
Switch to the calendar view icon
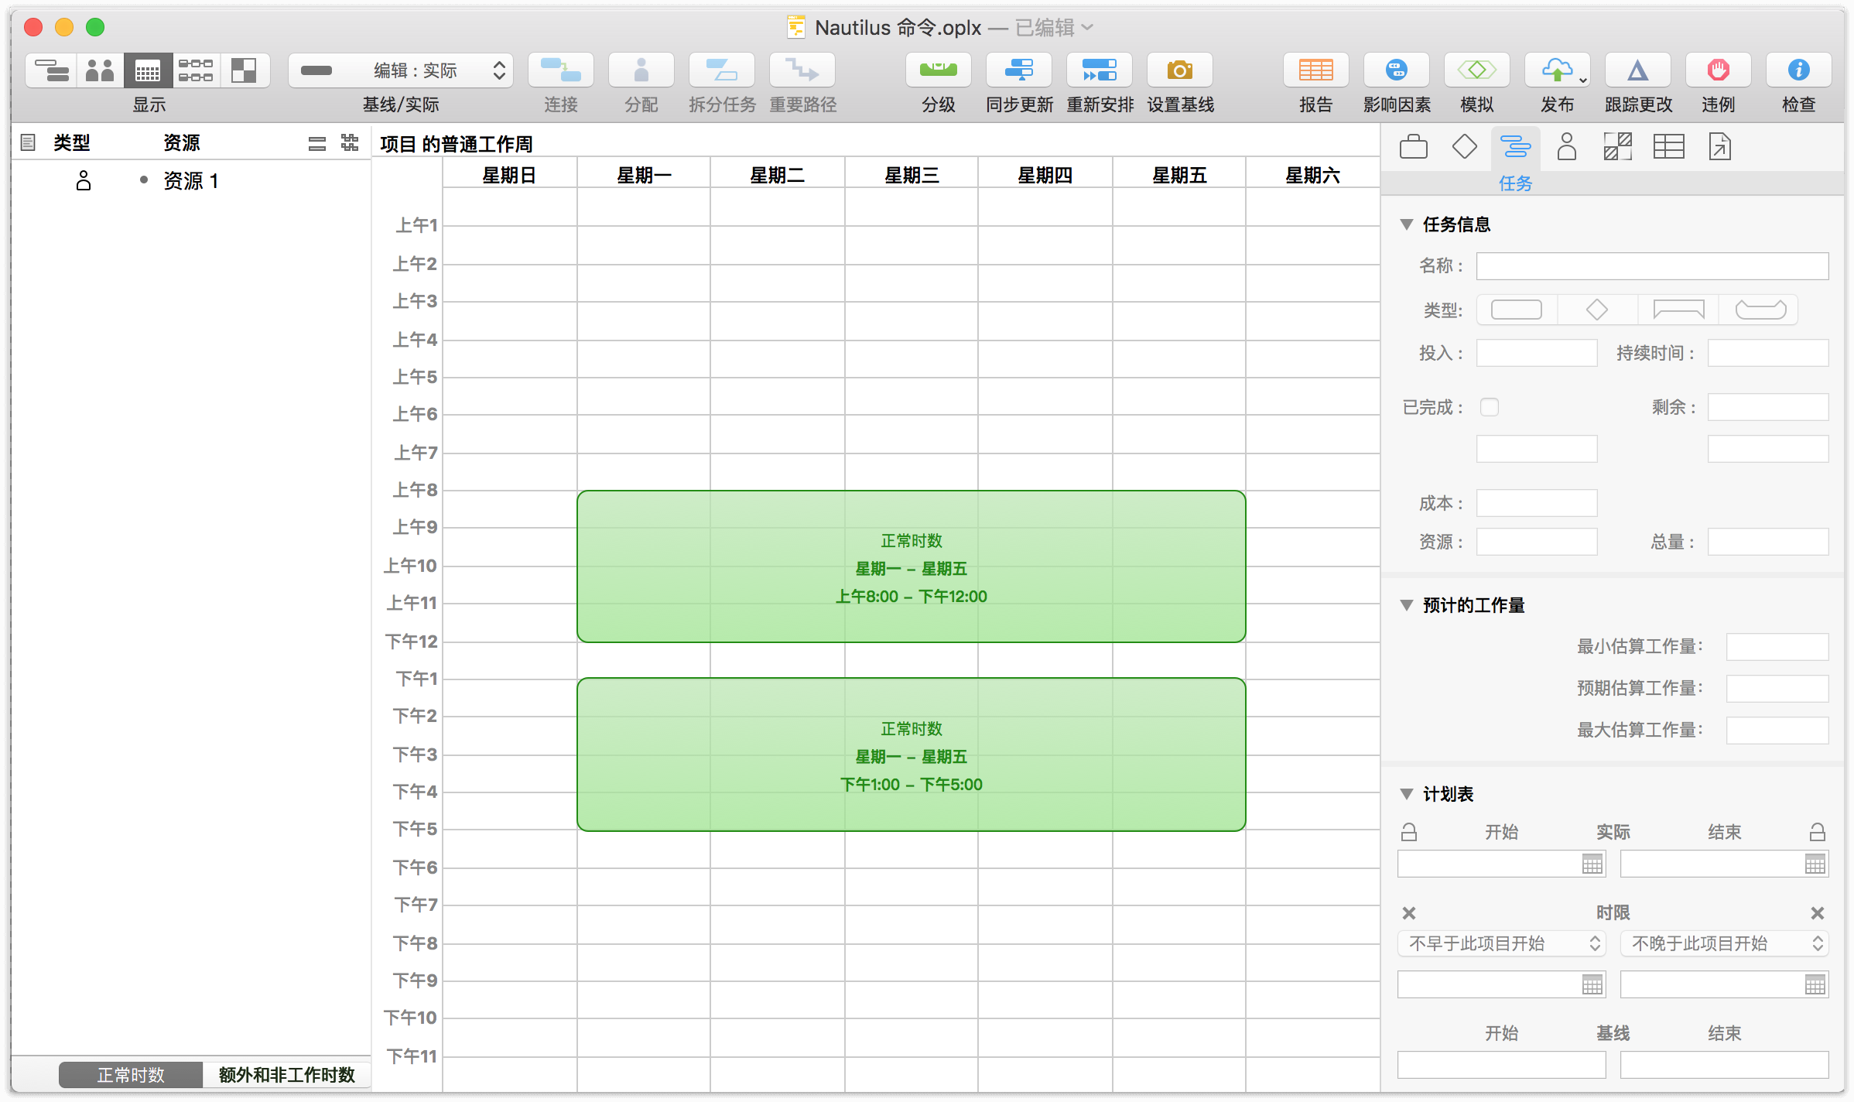(148, 70)
